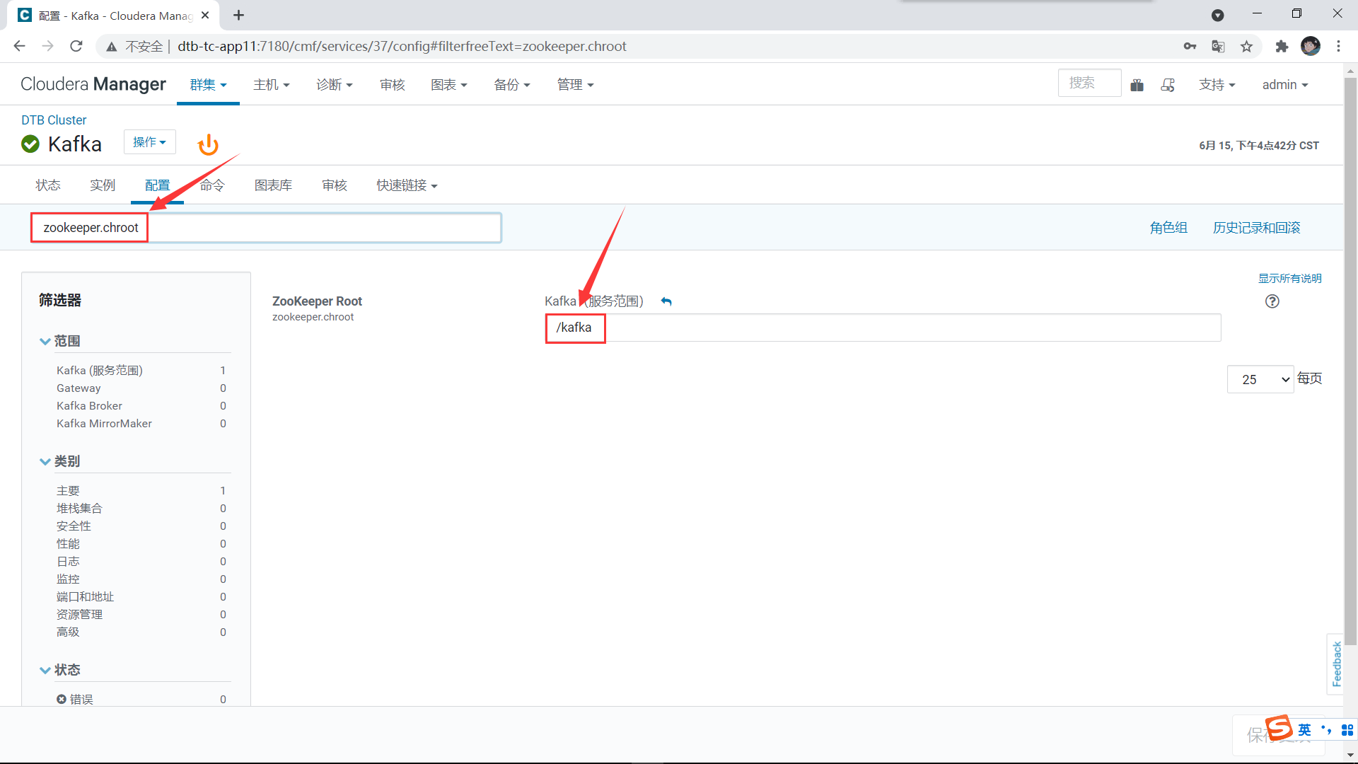The width and height of the screenshot is (1358, 764).
Task: Click the browser address bar URL
Action: (x=402, y=46)
